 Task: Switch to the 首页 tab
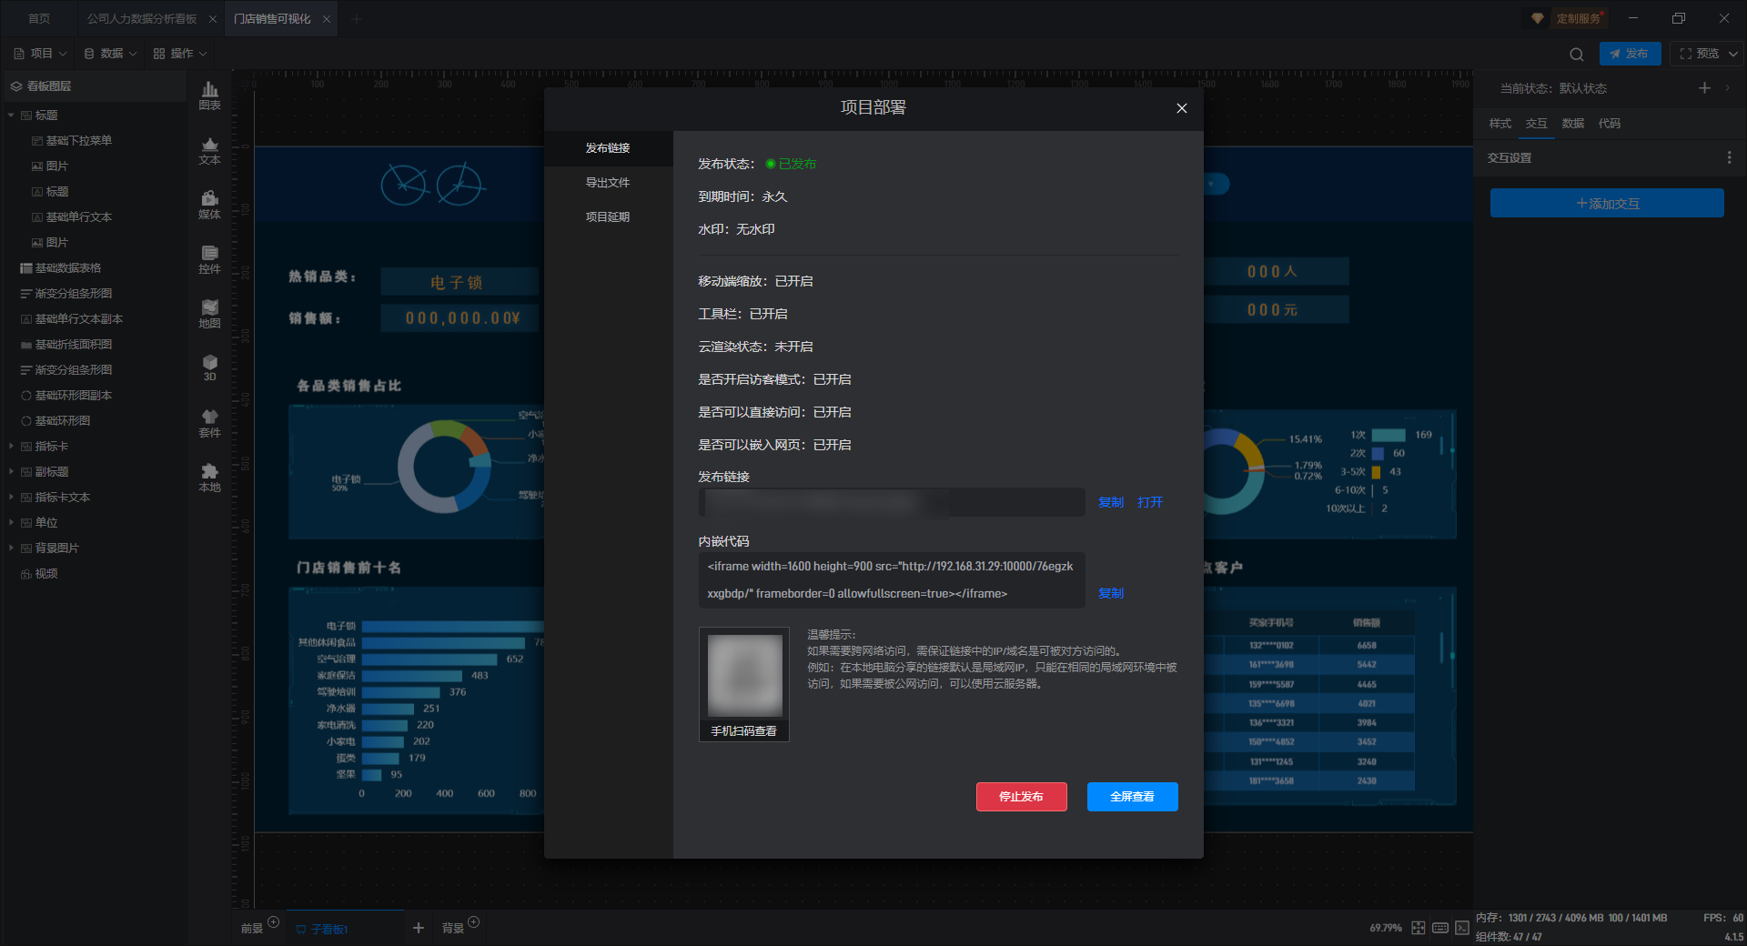pyautogui.click(x=39, y=19)
